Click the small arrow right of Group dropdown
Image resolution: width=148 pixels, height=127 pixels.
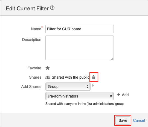point(93,85)
